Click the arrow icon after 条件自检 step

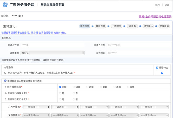93,26
